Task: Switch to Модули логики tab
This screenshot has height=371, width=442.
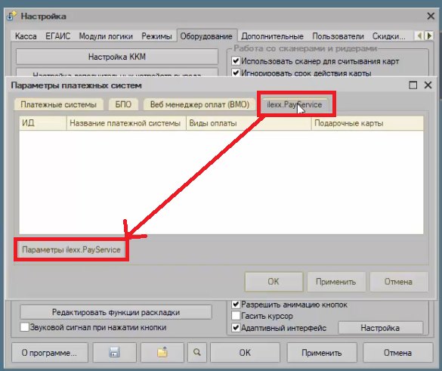Action: click(x=106, y=36)
